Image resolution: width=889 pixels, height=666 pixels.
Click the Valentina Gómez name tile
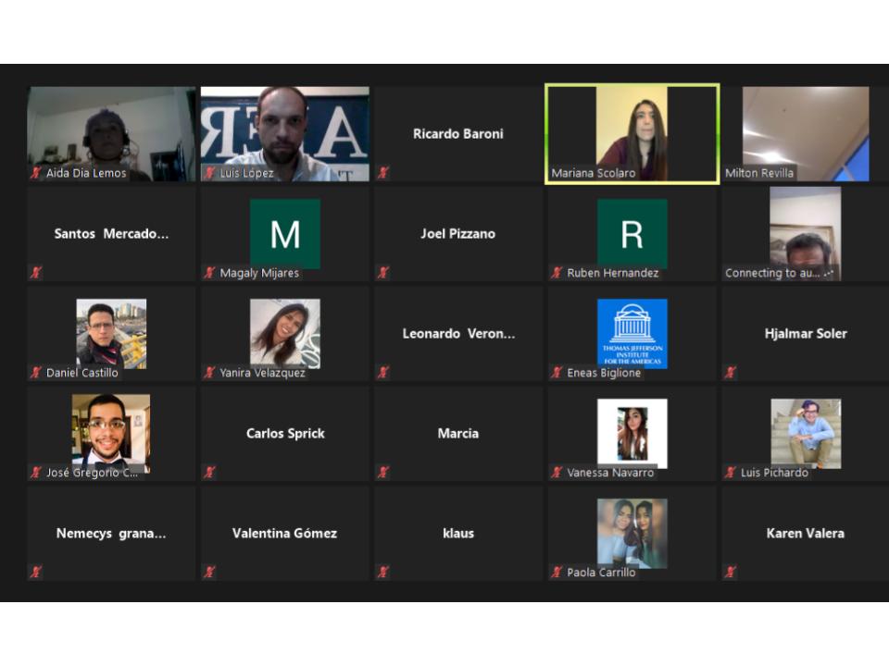pos(284,533)
